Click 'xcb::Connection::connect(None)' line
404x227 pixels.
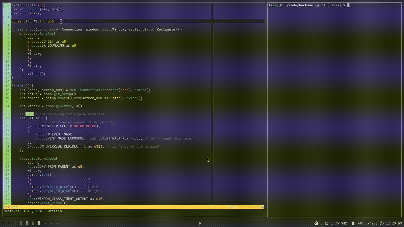[x=85, y=90]
